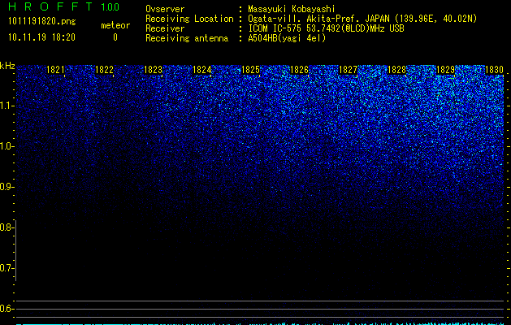Click the 0.6 frequency axis label
This screenshot has height=325, width=511.
pos(6,309)
